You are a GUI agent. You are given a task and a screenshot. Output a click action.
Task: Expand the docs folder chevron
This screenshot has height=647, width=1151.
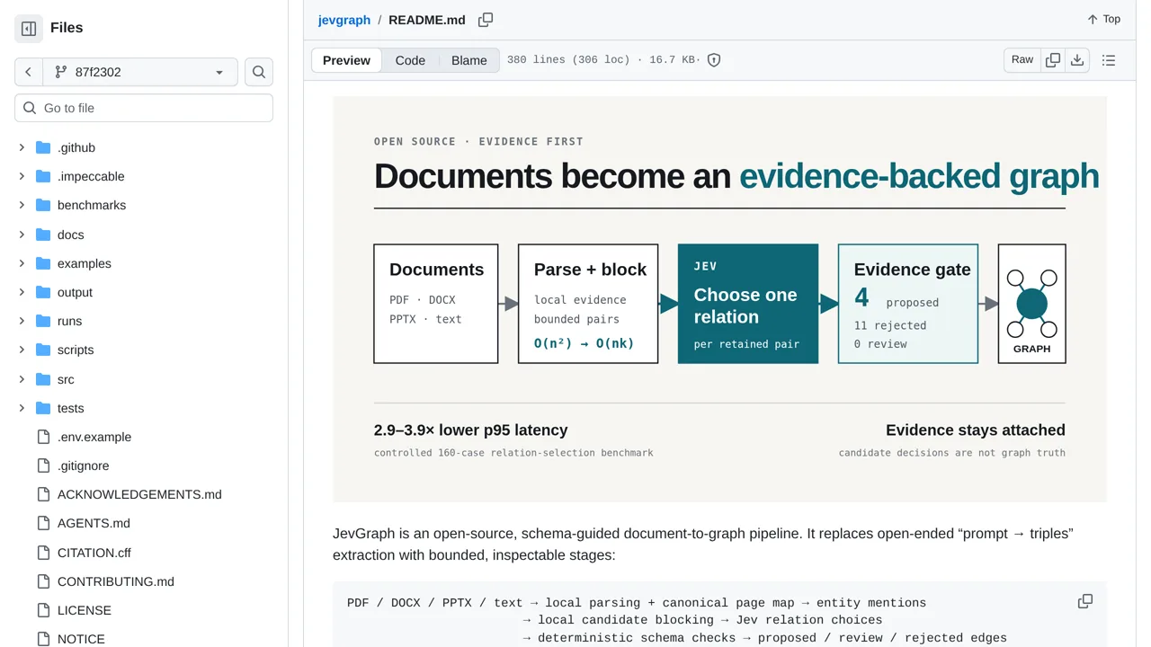(22, 235)
